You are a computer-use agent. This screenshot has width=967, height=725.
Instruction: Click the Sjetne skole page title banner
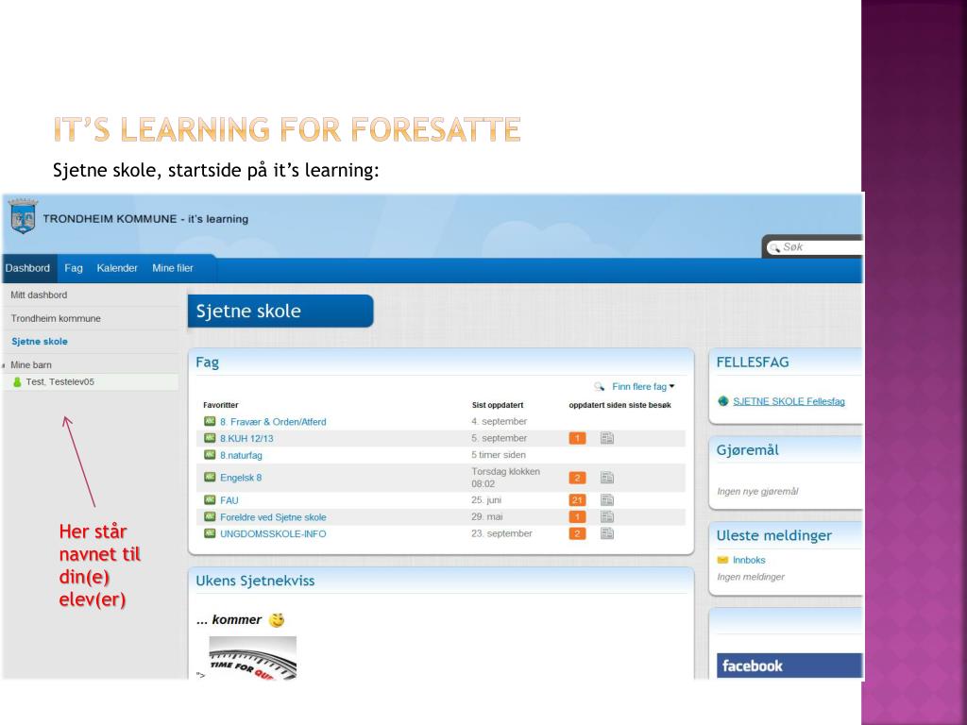[x=280, y=311]
